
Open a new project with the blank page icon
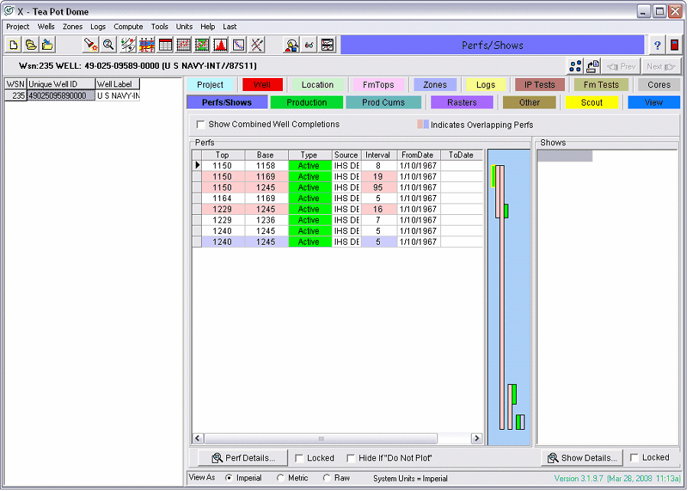tap(13, 44)
